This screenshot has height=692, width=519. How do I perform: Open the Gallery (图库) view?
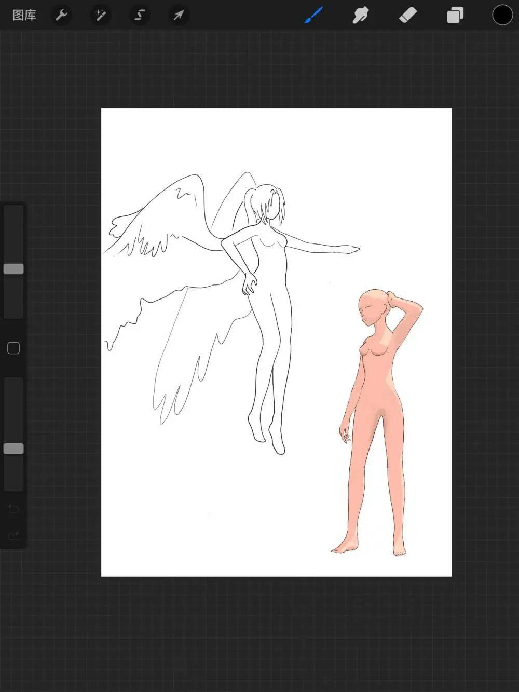(24, 15)
